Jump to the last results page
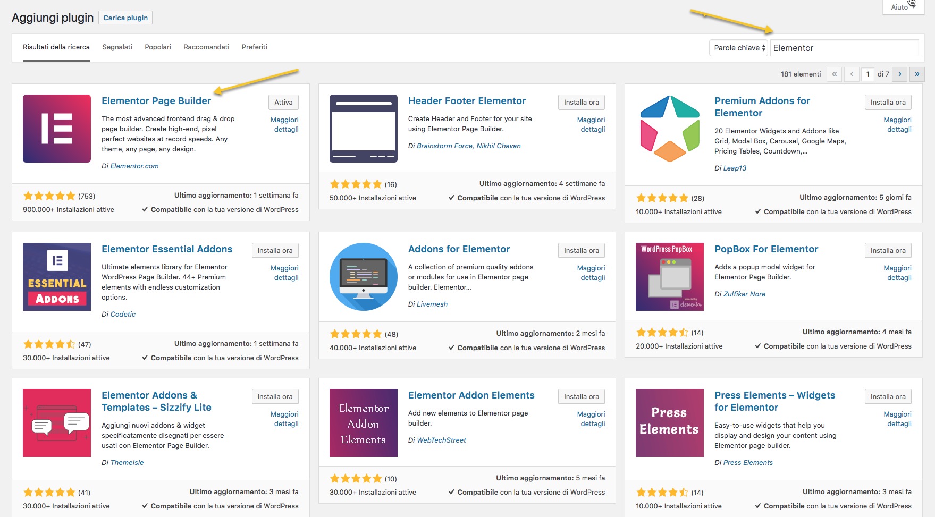The height and width of the screenshot is (517, 935). pos(917,74)
